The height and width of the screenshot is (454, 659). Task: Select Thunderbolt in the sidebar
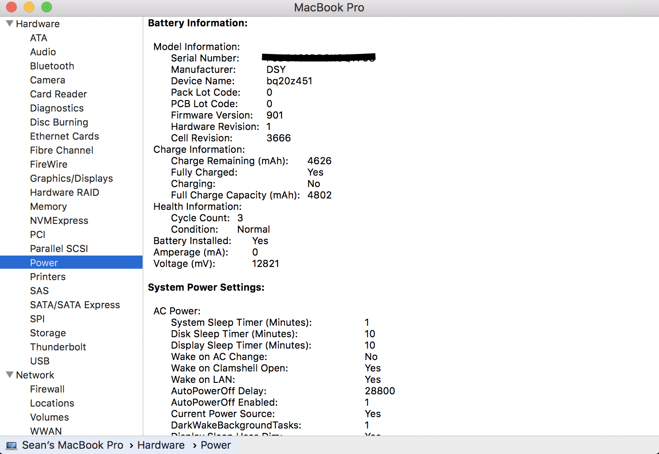(x=58, y=347)
